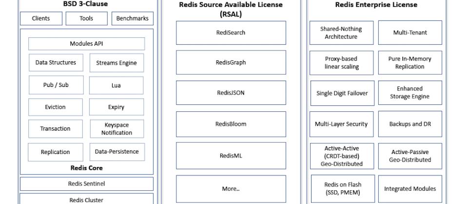Select the Proxy-based linear scaling box
This screenshot has width=468, height=204.
pyautogui.click(x=341, y=63)
